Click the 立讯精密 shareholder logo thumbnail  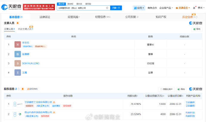click(x=20, y=104)
